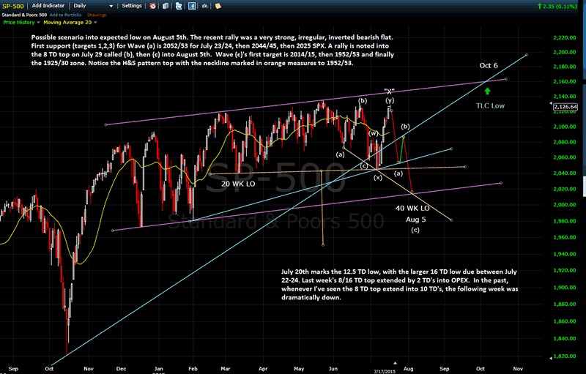Click the Aug 5 annotation label

coord(416,220)
